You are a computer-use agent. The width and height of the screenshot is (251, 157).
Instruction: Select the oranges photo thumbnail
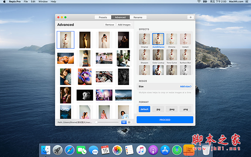(x=65, y=58)
